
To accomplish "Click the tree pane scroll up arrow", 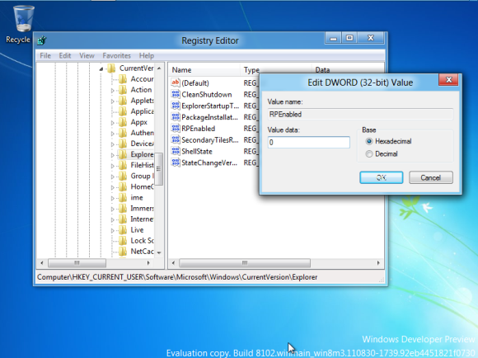I will coord(159,68).
